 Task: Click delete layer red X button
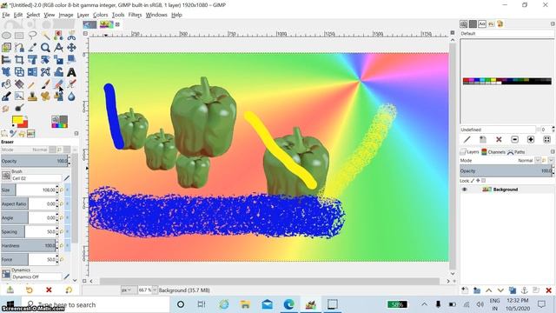tap(548, 290)
